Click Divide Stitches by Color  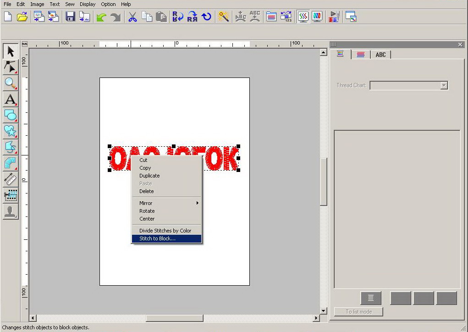pos(165,231)
